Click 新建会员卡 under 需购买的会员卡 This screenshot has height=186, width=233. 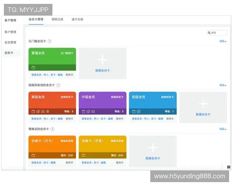(x=153, y=158)
